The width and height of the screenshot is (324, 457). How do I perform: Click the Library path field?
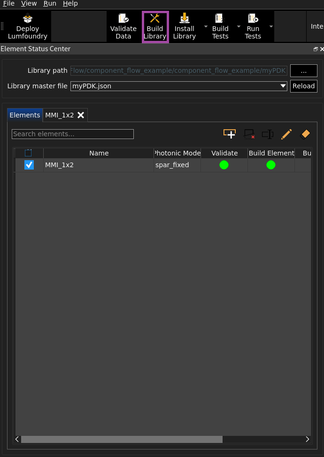pyautogui.click(x=178, y=70)
